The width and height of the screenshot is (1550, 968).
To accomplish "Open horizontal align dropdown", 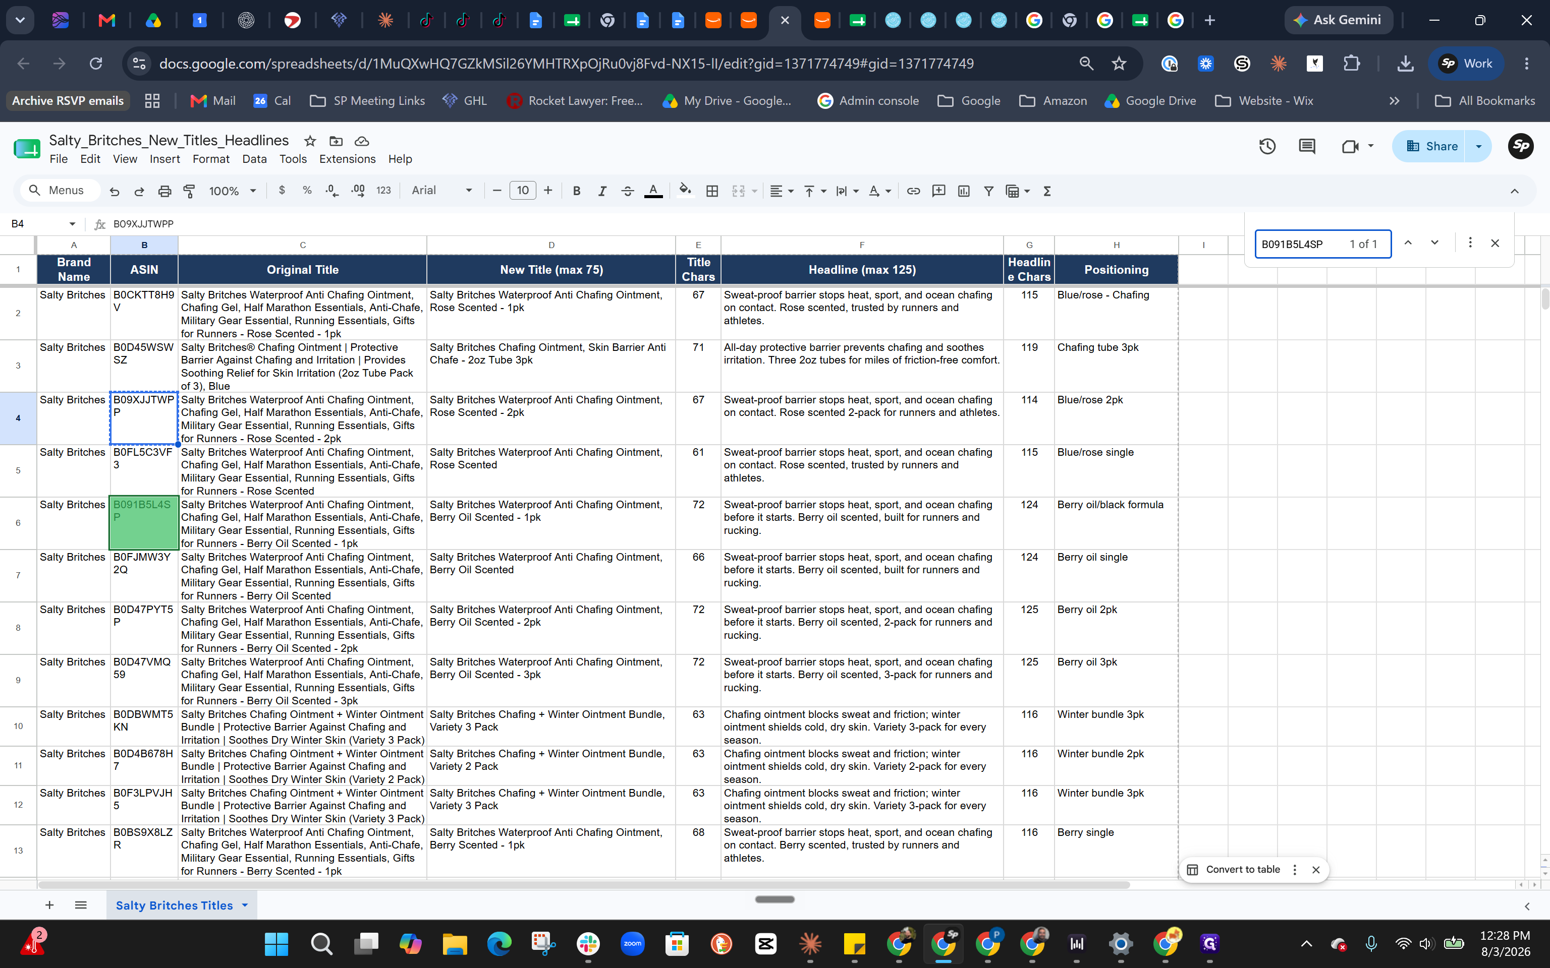I will (782, 191).
